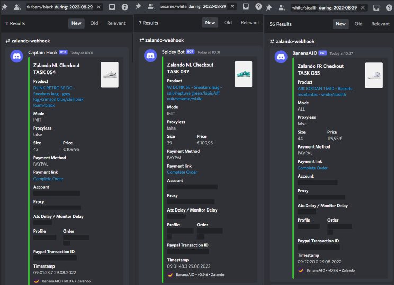The height and width of the screenshot is (285, 394).
Task: Show member list in the left panel
Action: click(17, 7)
